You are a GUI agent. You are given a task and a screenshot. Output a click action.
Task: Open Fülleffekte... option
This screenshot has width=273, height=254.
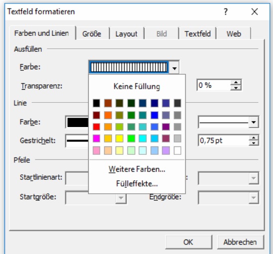point(137,184)
